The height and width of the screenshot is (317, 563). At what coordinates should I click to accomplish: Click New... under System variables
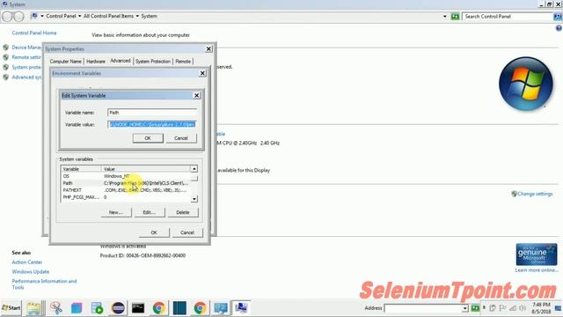pos(115,212)
